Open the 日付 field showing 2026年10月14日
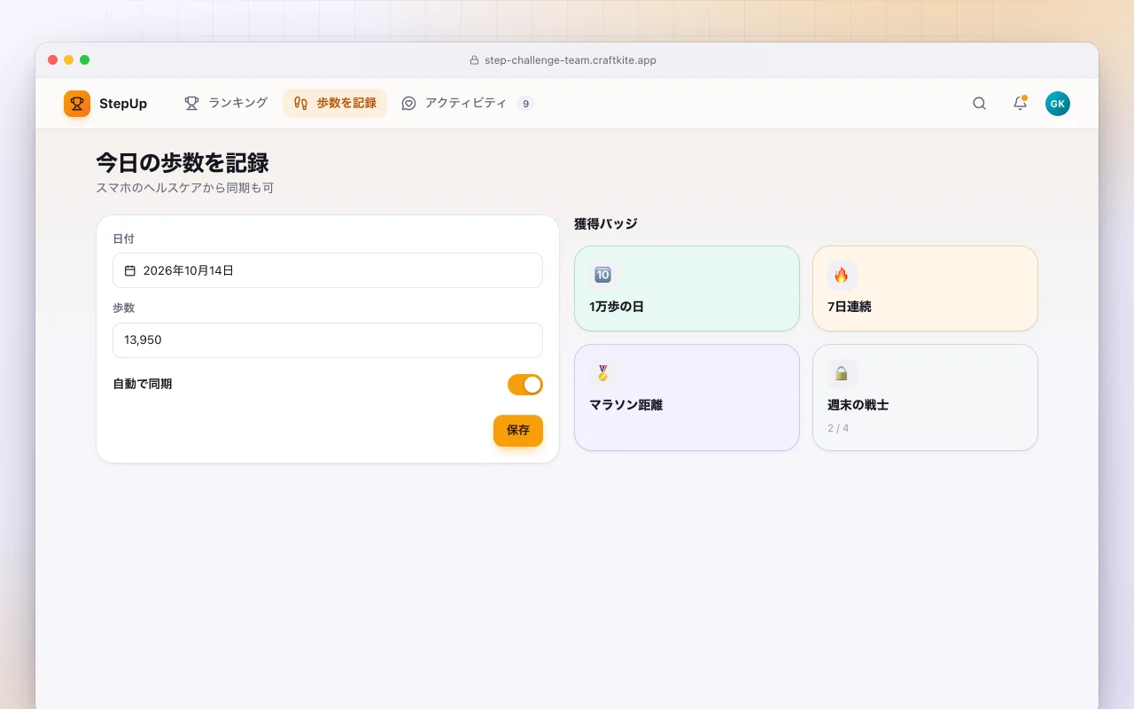The width and height of the screenshot is (1134, 709). coord(328,270)
